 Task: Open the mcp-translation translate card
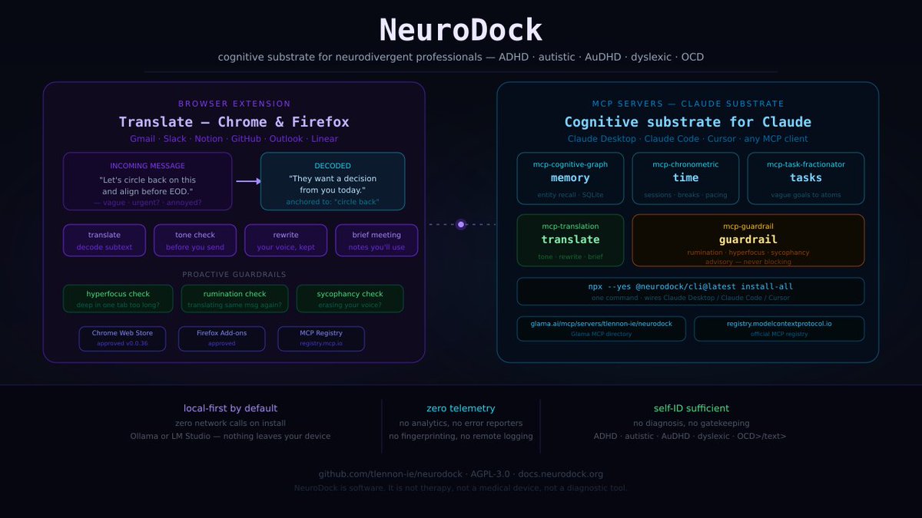570,240
